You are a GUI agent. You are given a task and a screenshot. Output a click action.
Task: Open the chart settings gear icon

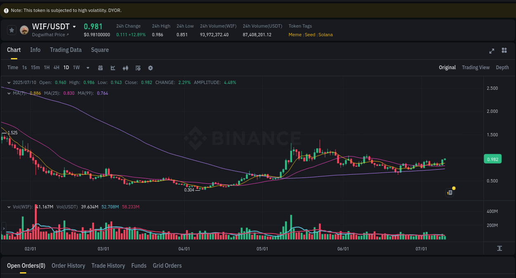150,68
